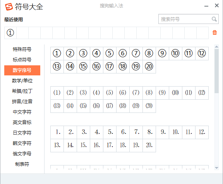Click the Sogou logo icon
Viewport: 223px width, 184px height.
click(x=9, y=7)
